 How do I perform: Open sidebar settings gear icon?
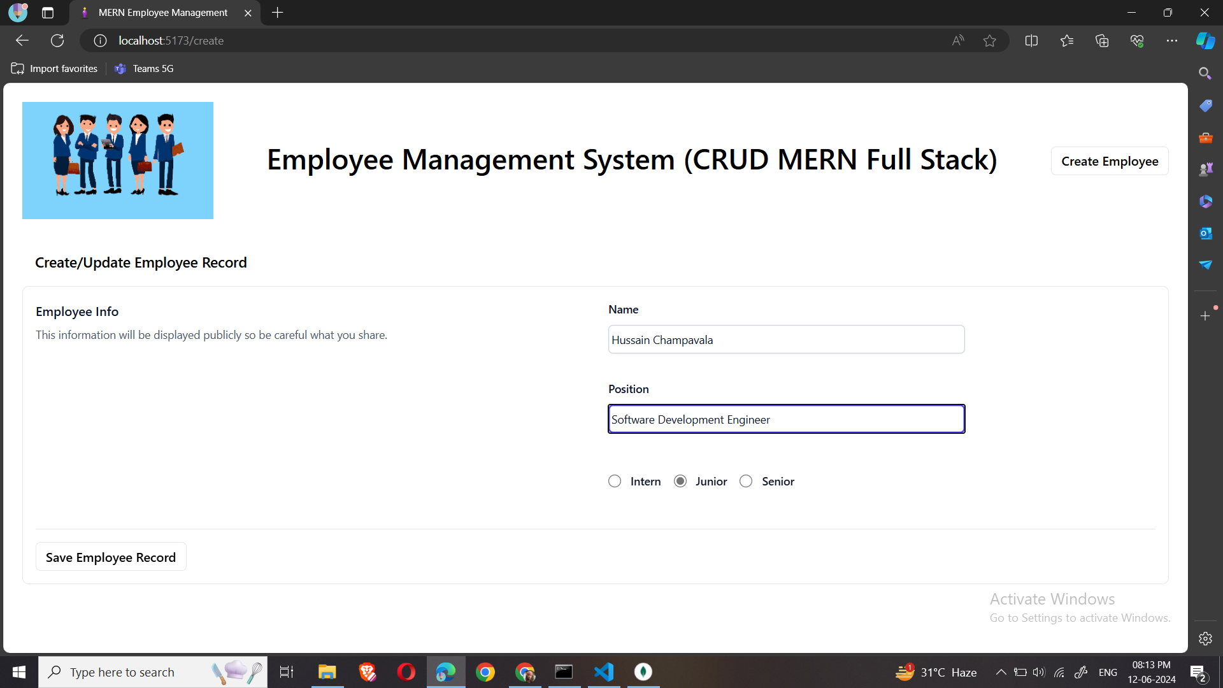click(1205, 638)
